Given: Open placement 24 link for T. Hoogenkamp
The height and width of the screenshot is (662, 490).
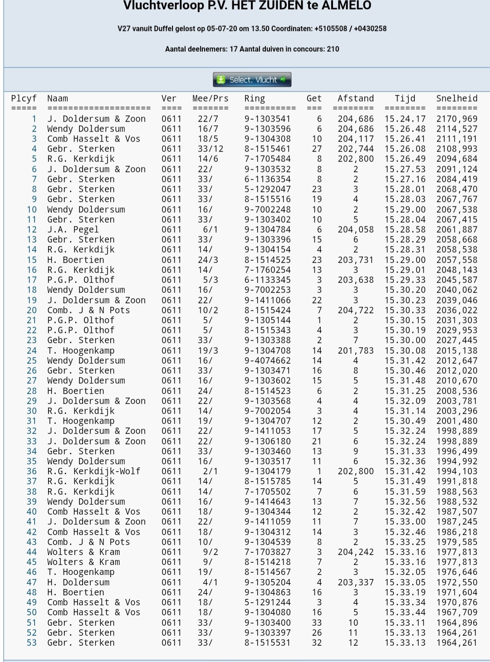Looking at the screenshot, I should click(x=32, y=350).
